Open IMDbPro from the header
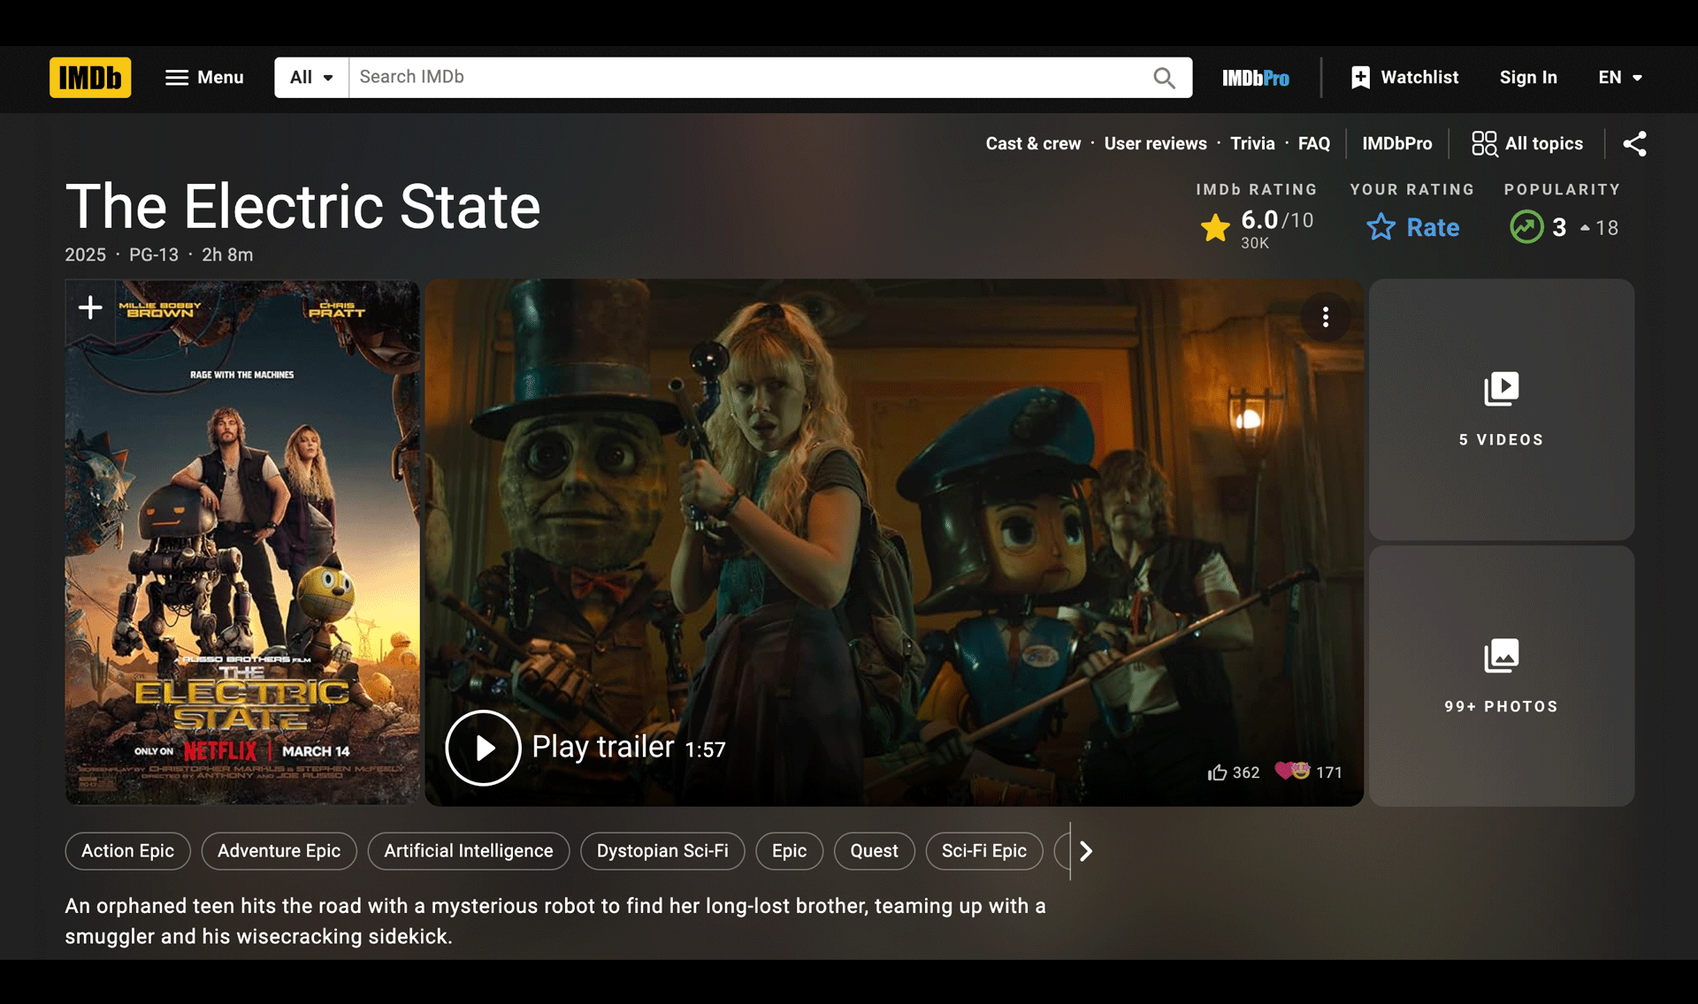 click(x=1255, y=78)
